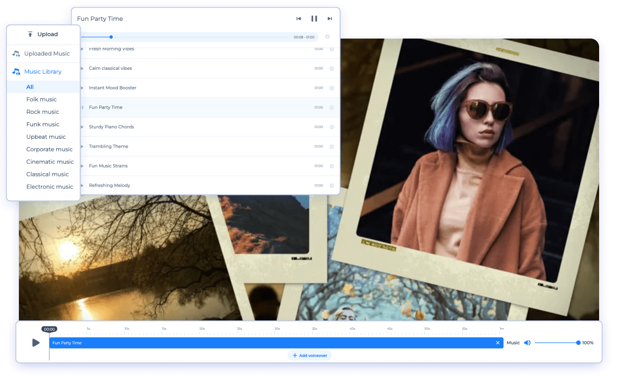Add the Calm classical vibes track
Image resolution: width=618 pixels, height=389 pixels.
332,69
